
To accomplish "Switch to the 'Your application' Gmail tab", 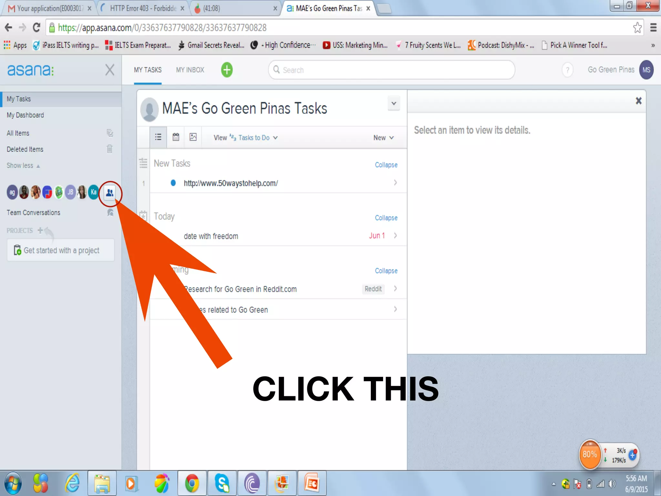I will (x=50, y=8).
